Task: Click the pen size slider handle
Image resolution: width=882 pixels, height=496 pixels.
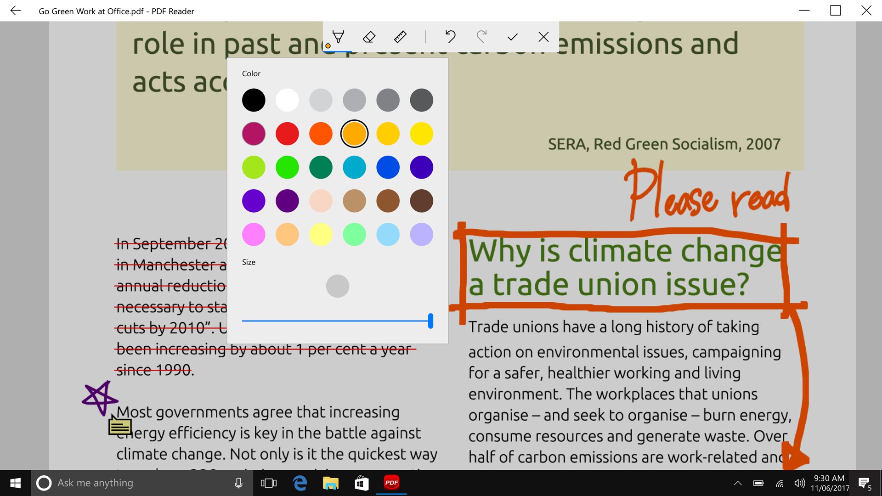Action: (x=430, y=321)
